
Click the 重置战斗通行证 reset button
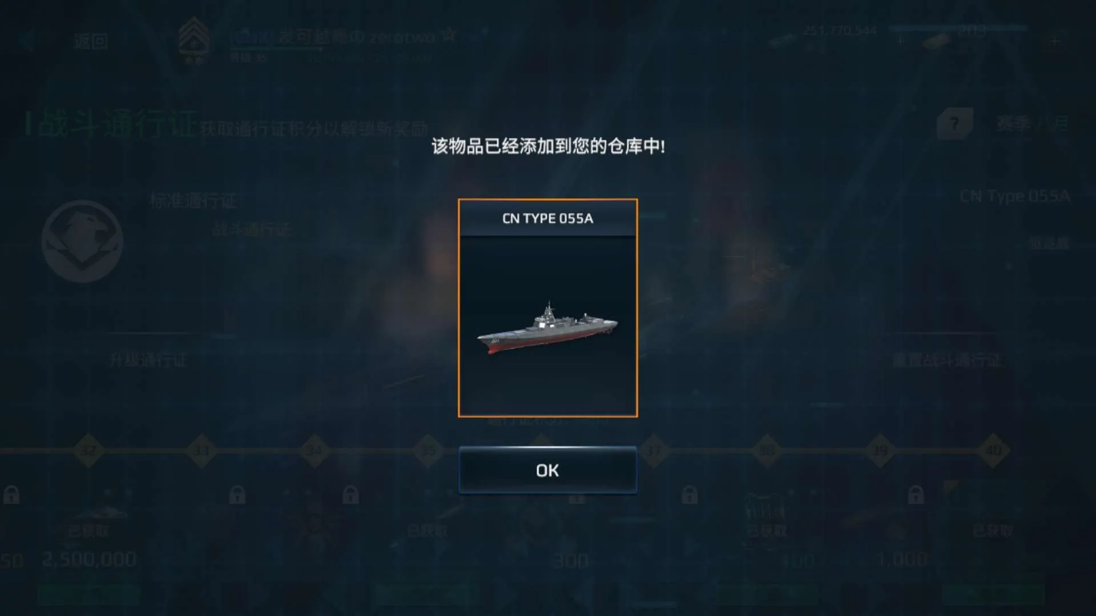947,360
